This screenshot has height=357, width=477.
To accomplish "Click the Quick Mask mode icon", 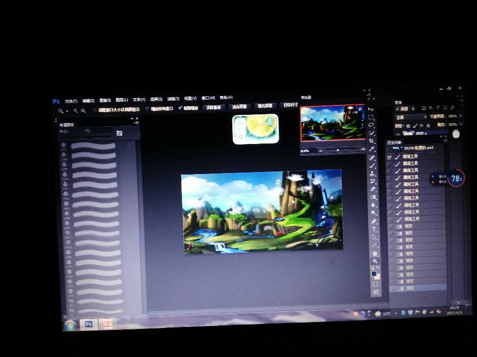I will pos(376,284).
